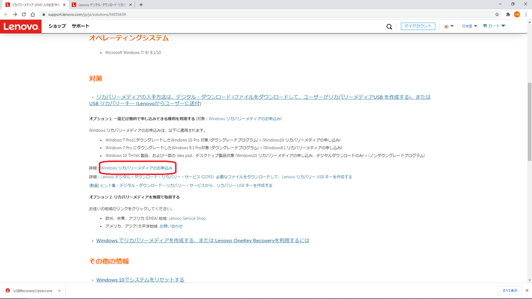Switch to the Lenovo デジタル・ダウンロード tab
Screen dimensions: 532x299
pyautogui.click(x=102, y=5)
